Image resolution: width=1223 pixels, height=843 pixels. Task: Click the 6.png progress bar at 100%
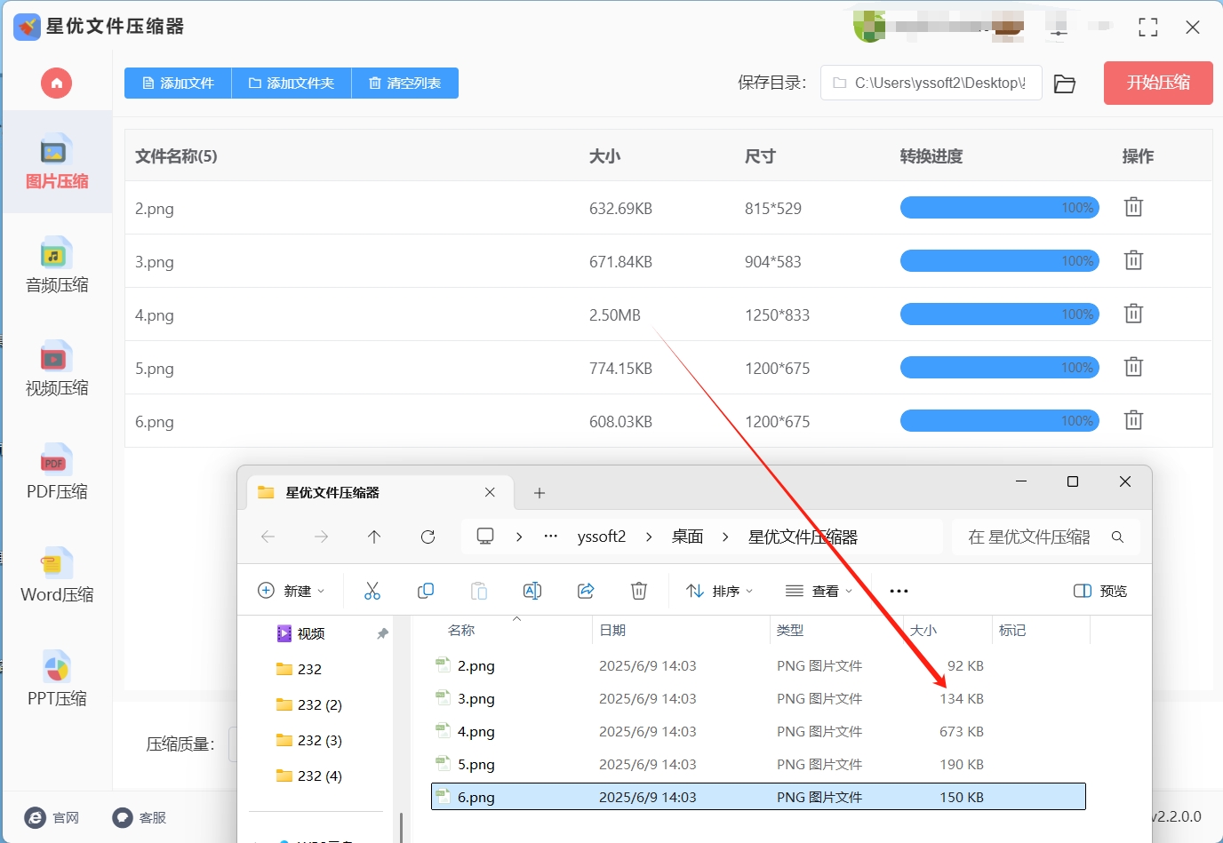tap(1000, 421)
